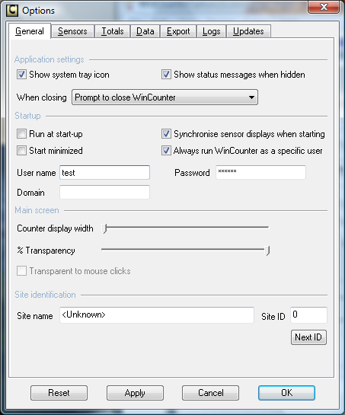This screenshot has height=415, width=345.
Task: Close the Options dialog window
Action: (x=324, y=7)
